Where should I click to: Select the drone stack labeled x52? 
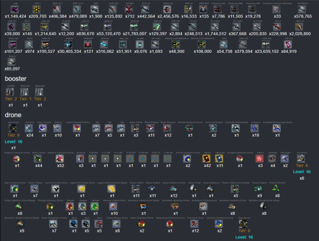[x=61, y=158]
